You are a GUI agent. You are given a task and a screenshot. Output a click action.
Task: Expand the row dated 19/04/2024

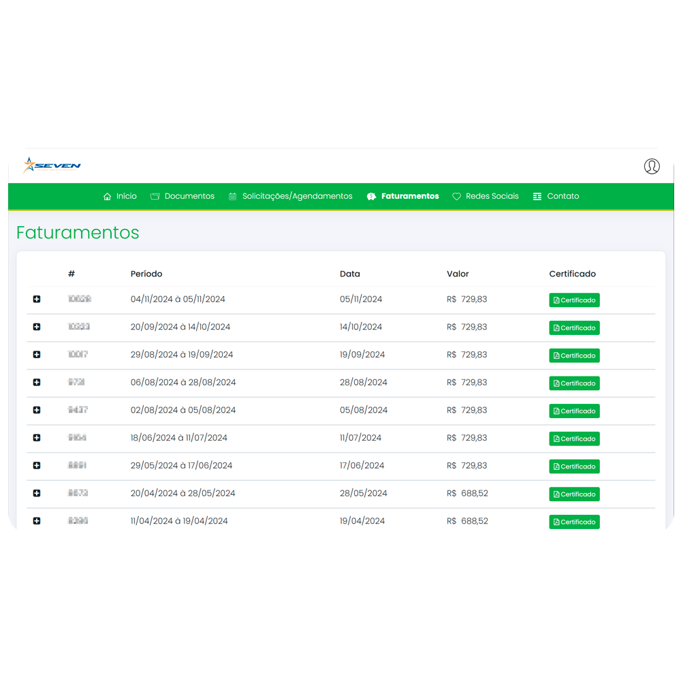37,521
